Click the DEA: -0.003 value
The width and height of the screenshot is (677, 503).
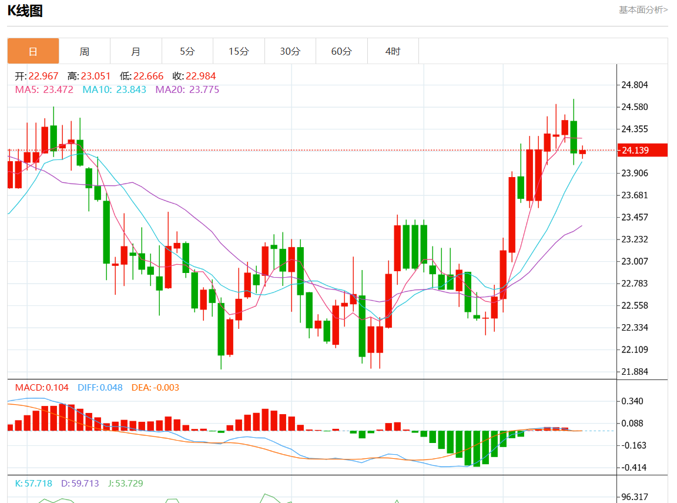[x=155, y=387]
